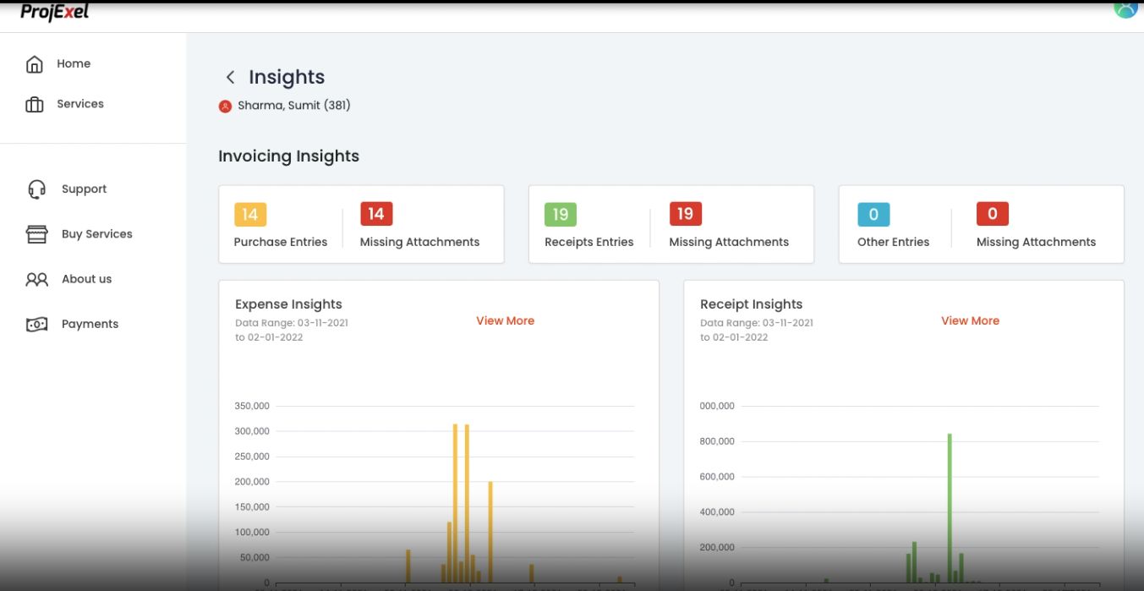Click View More in Expense Insights
The width and height of the screenshot is (1144, 591).
[505, 320]
